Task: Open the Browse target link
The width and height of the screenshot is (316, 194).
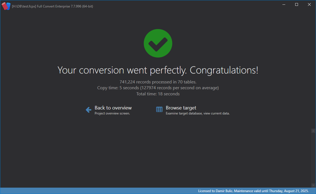Action: [181, 108]
